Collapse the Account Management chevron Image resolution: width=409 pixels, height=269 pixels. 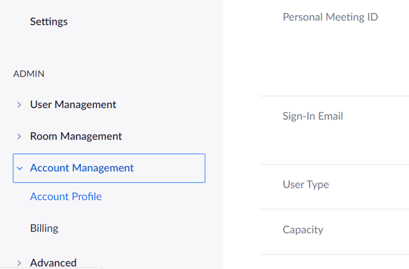[x=20, y=168]
